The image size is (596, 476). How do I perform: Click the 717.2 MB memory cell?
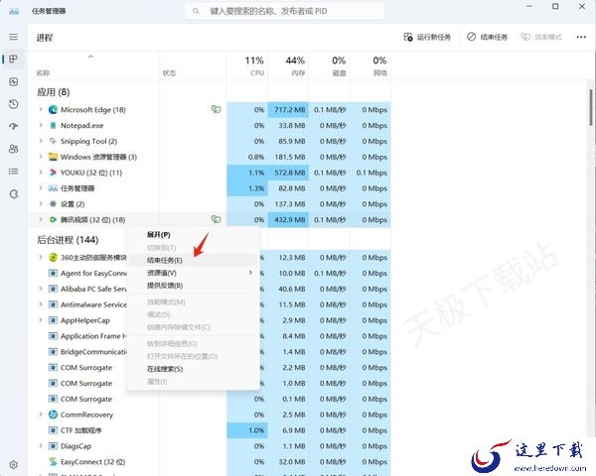coord(288,110)
